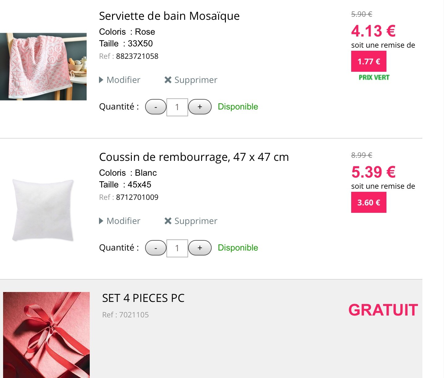
Task: Click the X icon to remove the Mosaïque towel
Action: pyautogui.click(x=168, y=80)
